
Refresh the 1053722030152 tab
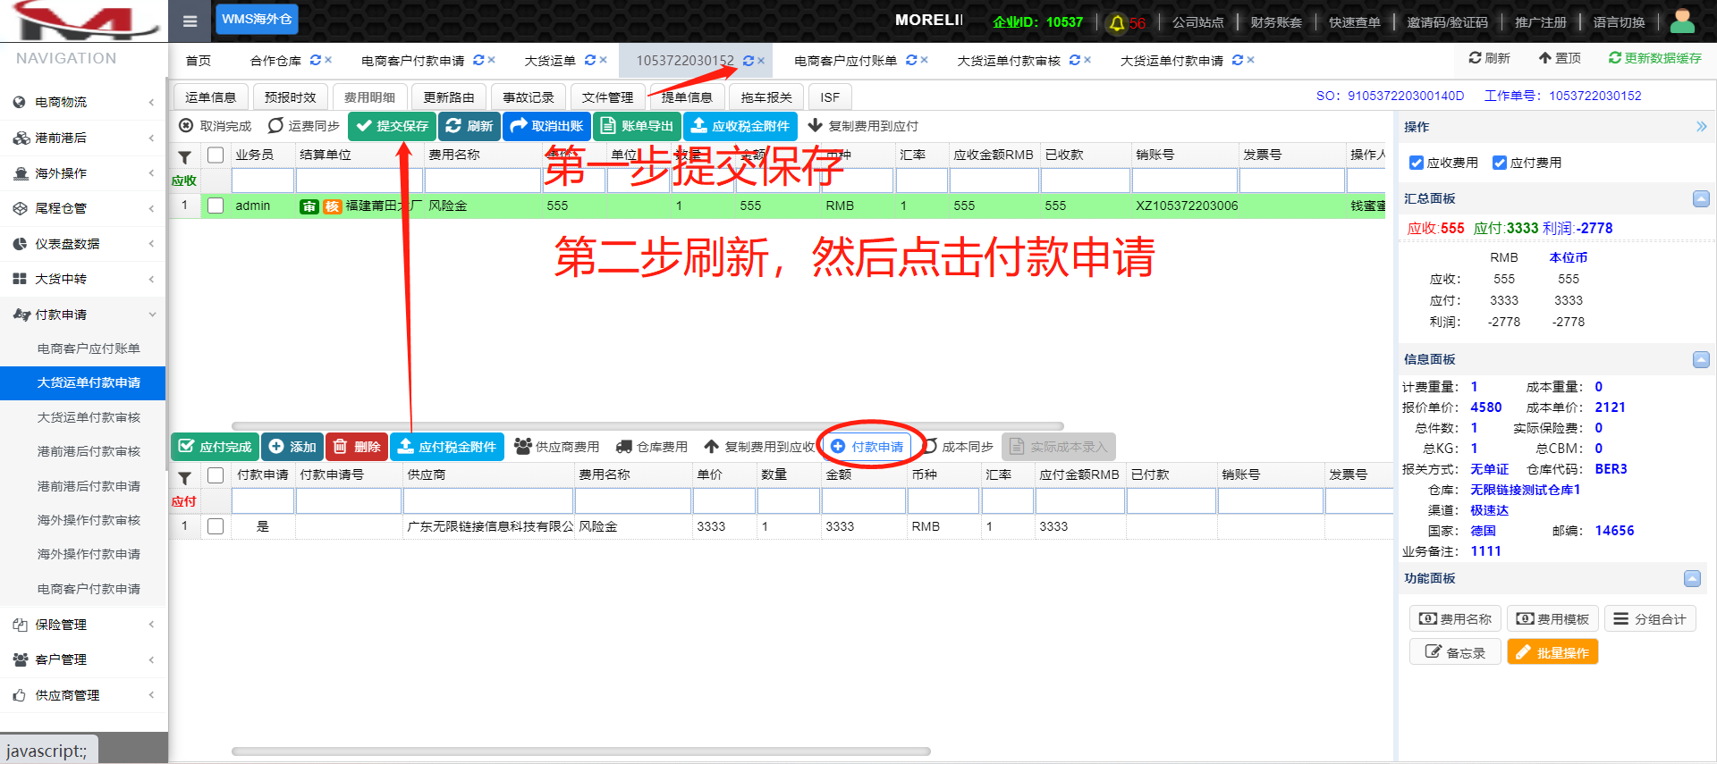[748, 61]
